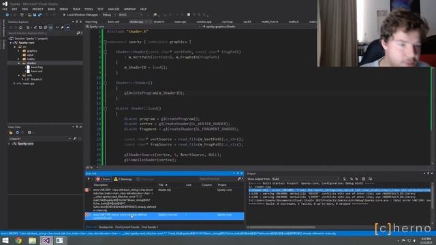Click the Search Error List field
The height and width of the screenshot is (245, 436).
218,179
